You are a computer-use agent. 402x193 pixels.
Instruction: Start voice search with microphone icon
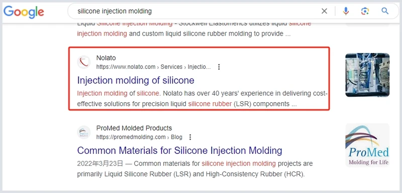(346, 11)
